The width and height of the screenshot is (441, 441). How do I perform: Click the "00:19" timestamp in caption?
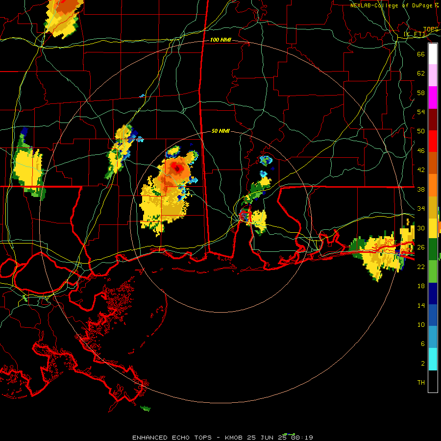(x=302, y=438)
